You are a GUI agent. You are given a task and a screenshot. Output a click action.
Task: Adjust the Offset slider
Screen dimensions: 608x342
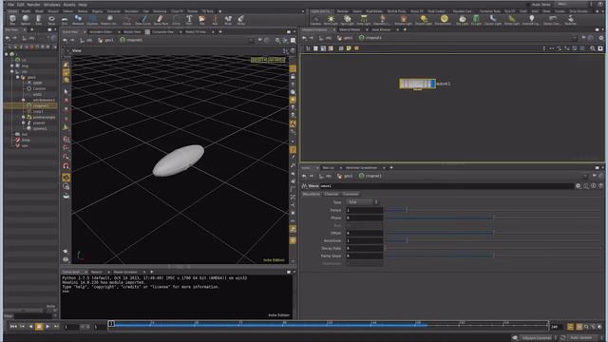point(494,233)
